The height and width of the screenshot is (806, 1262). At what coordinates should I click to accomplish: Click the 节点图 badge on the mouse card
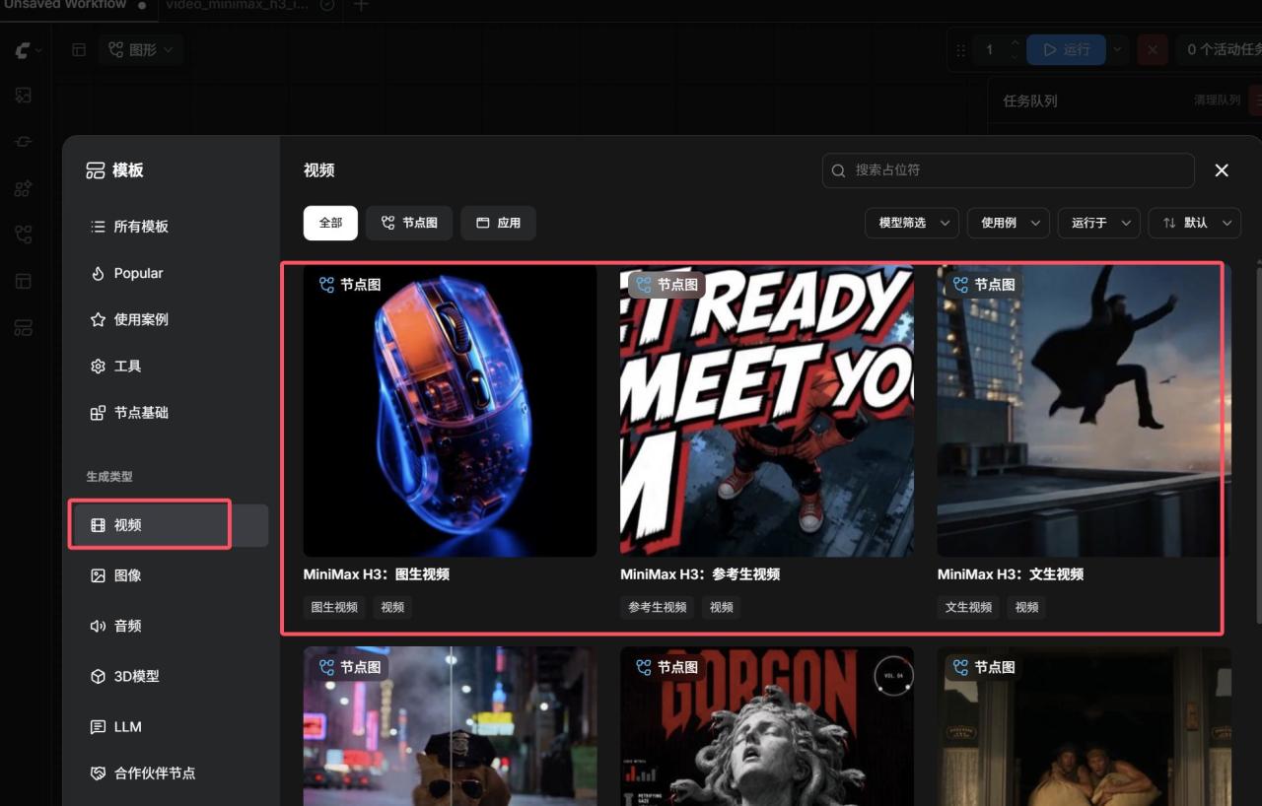click(x=350, y=285)
